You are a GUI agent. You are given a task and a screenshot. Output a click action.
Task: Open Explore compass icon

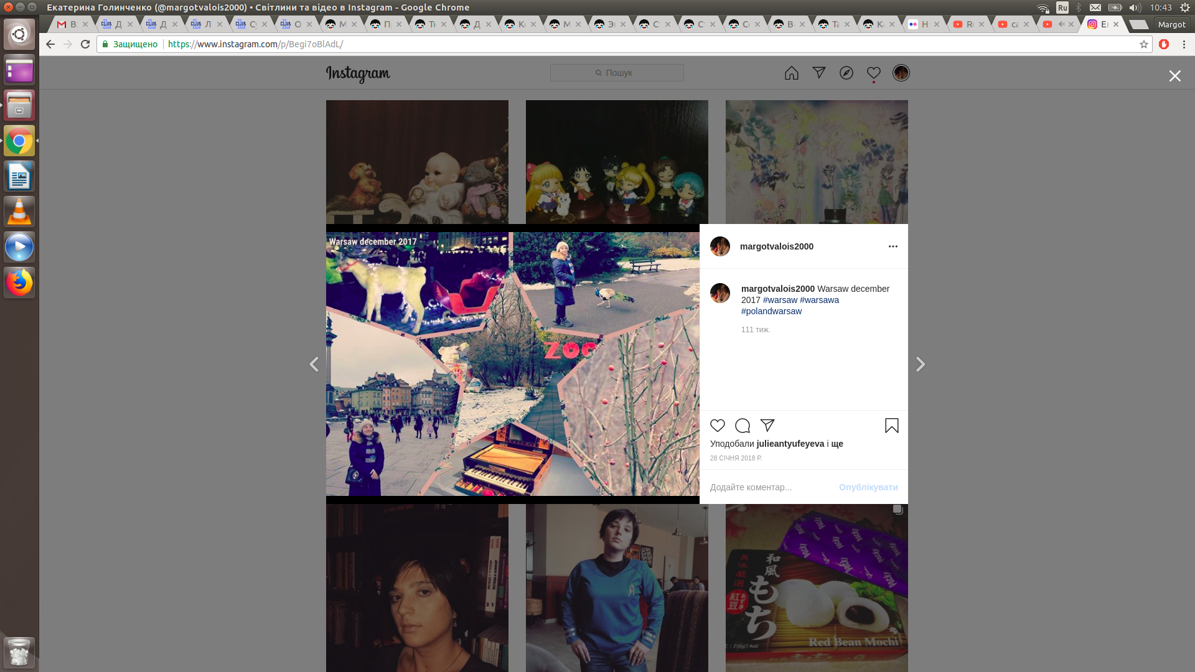(846, 73)
